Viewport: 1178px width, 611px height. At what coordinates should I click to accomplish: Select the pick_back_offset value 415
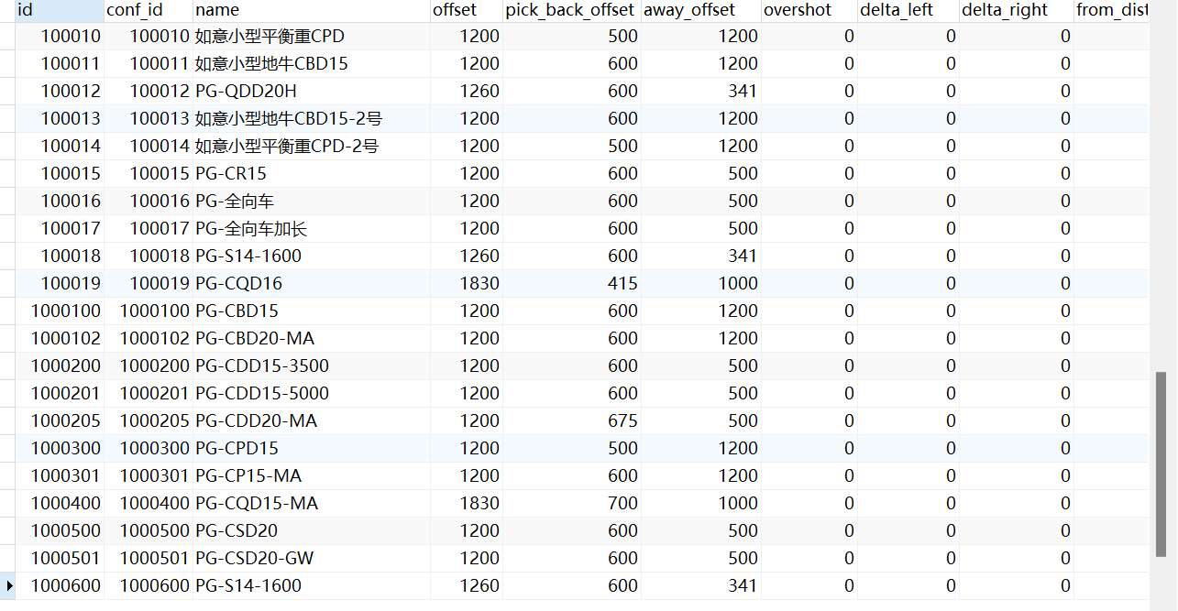point(572,283)
